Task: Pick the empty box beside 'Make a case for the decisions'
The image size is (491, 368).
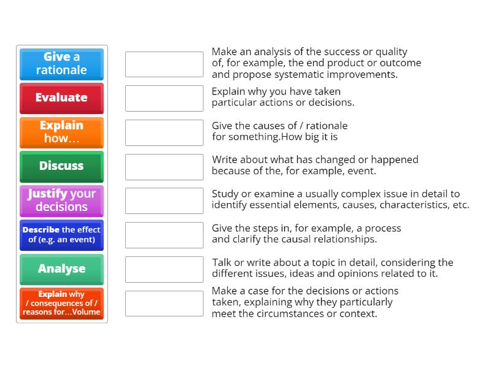Action: (164, 304)
